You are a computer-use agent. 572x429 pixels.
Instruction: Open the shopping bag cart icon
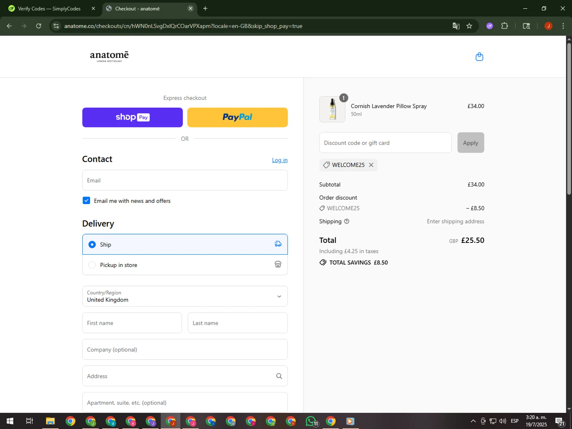(479, 57)
